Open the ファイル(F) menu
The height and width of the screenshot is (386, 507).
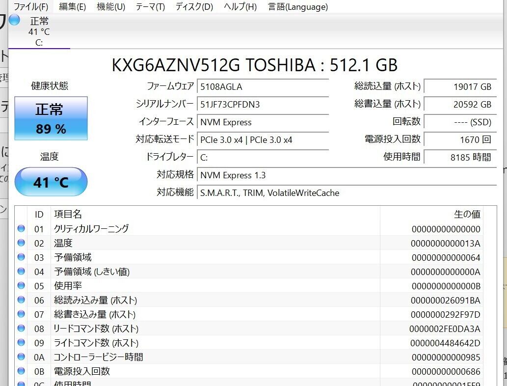[x=31, y=6]
